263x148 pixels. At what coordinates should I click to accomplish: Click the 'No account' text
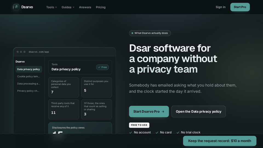click(x=142, y=132)
